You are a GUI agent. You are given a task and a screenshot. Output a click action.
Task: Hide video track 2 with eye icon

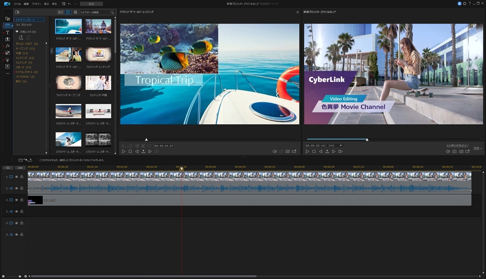(x=17, y=200)
